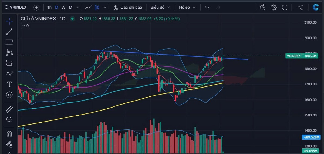
Task: Choose the candlestick chart style icon
Action: tap(97, 7)
